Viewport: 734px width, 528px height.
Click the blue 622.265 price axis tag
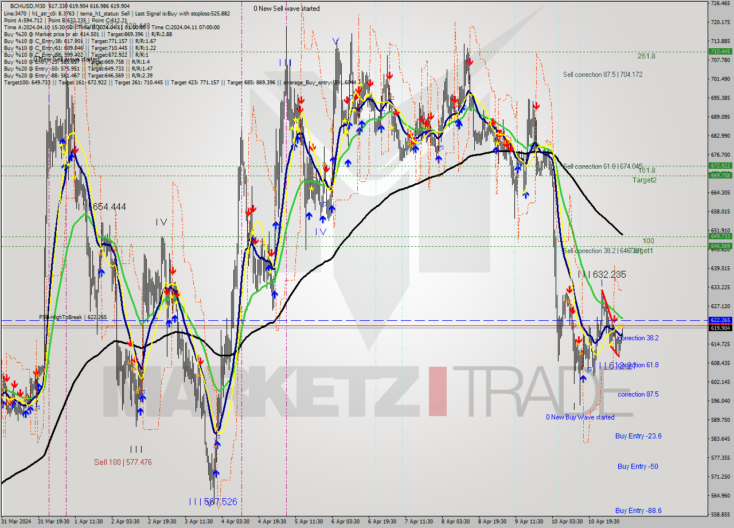point(721,320)
